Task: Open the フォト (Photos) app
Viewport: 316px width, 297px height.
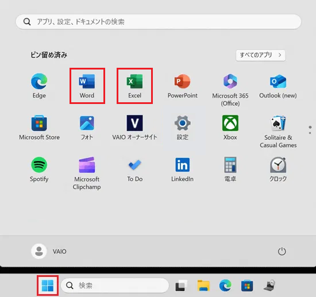Action: pyautogui.click(x=87, y=128)
